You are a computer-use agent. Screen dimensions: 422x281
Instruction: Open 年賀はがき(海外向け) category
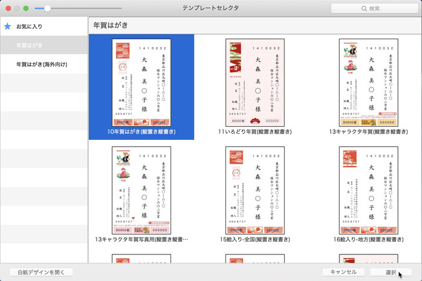[x=42, y=64]
